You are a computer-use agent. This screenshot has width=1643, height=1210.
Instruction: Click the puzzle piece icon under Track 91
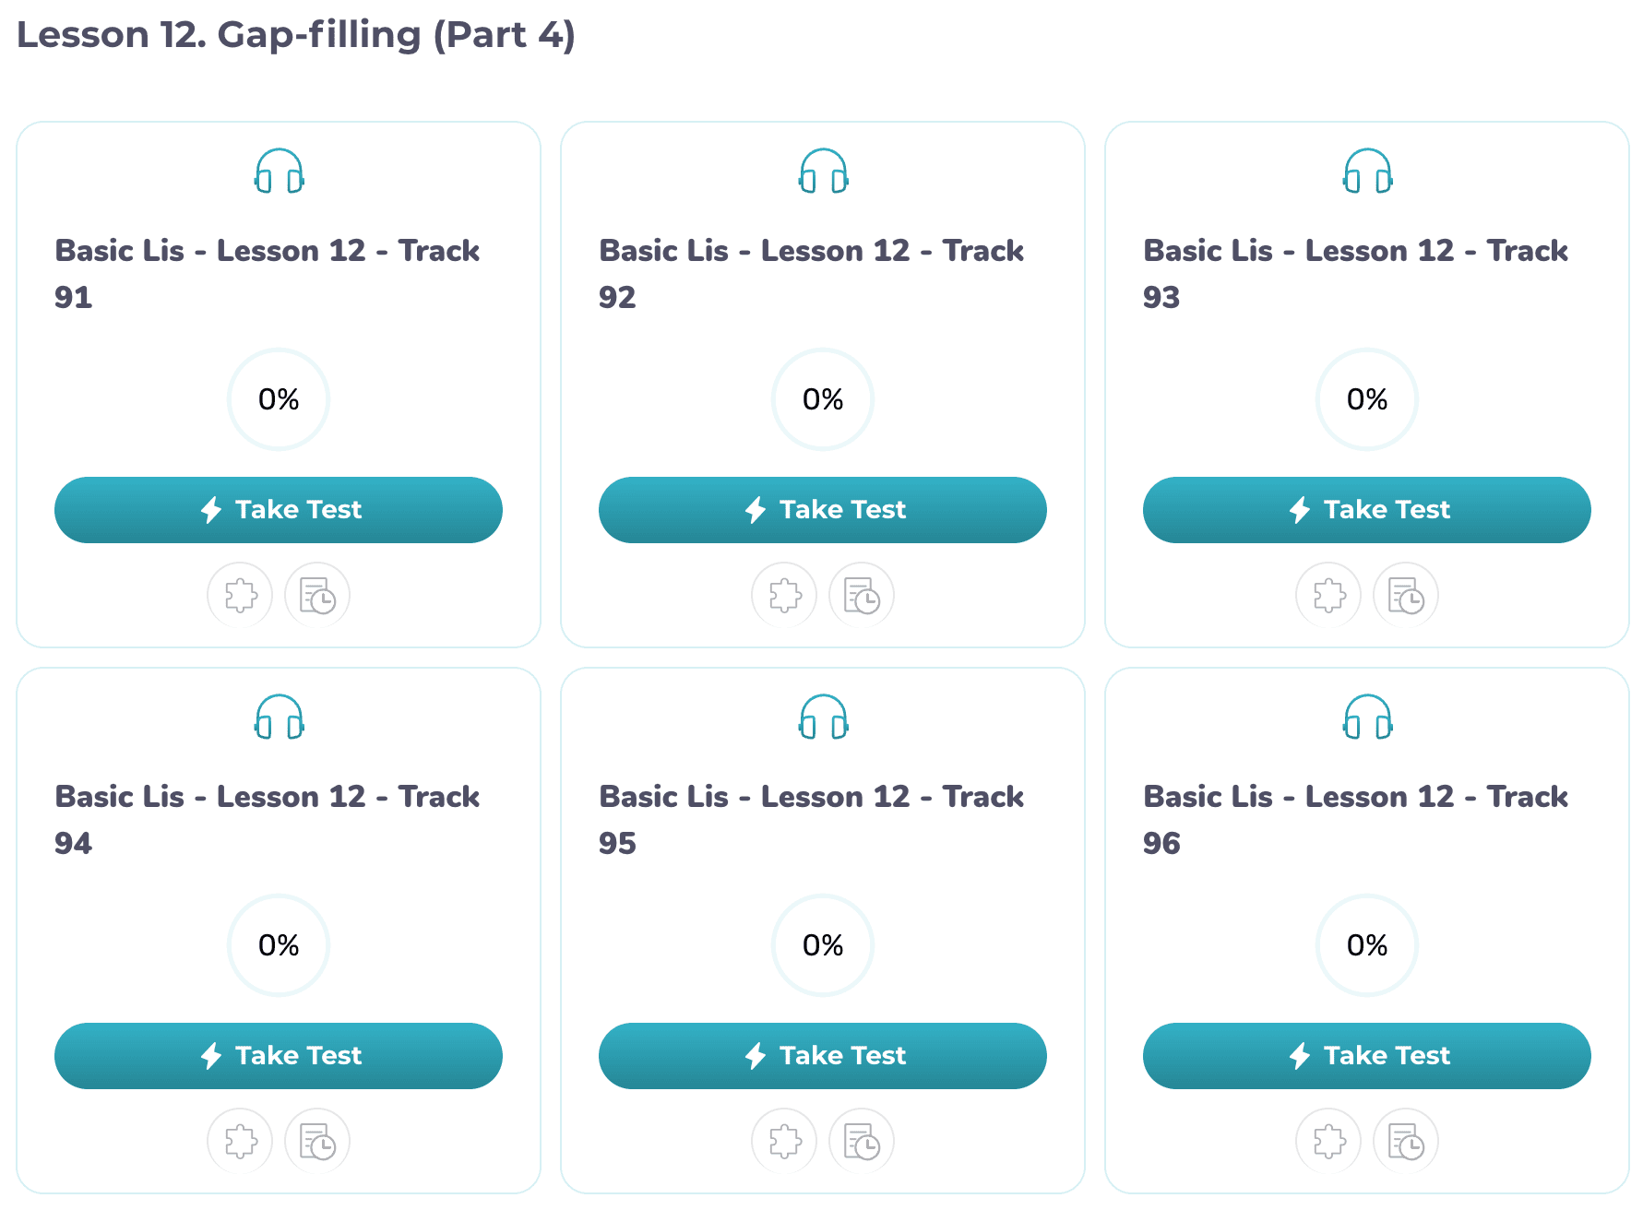point(240,595)
